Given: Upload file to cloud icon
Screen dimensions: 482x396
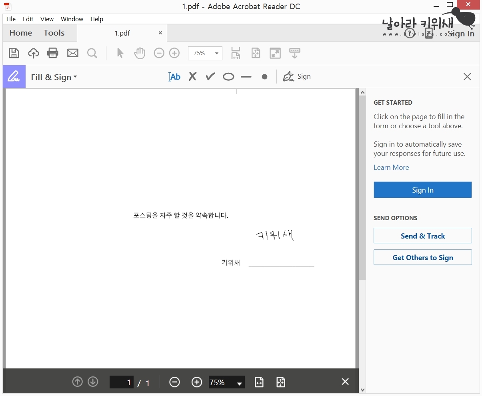Looking at the screenshot, I should coord(33,53).
